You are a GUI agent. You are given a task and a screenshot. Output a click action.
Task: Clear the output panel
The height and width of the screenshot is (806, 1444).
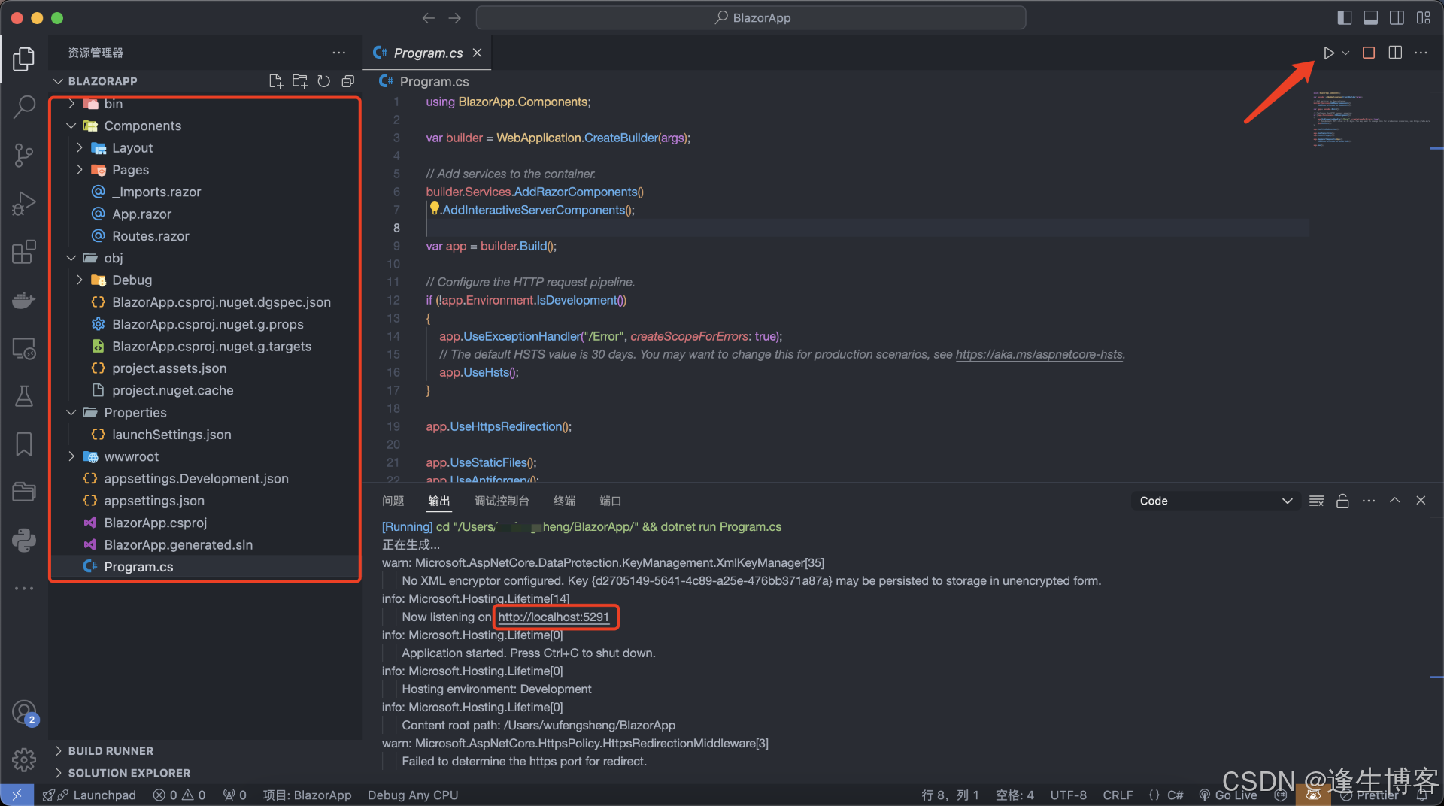pyautogui.click(x=1316, y=501)
